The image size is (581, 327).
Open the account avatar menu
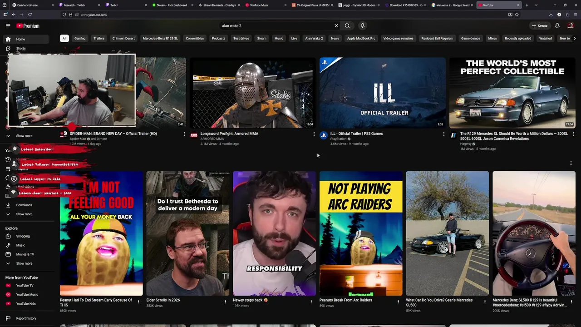[571, 26]
